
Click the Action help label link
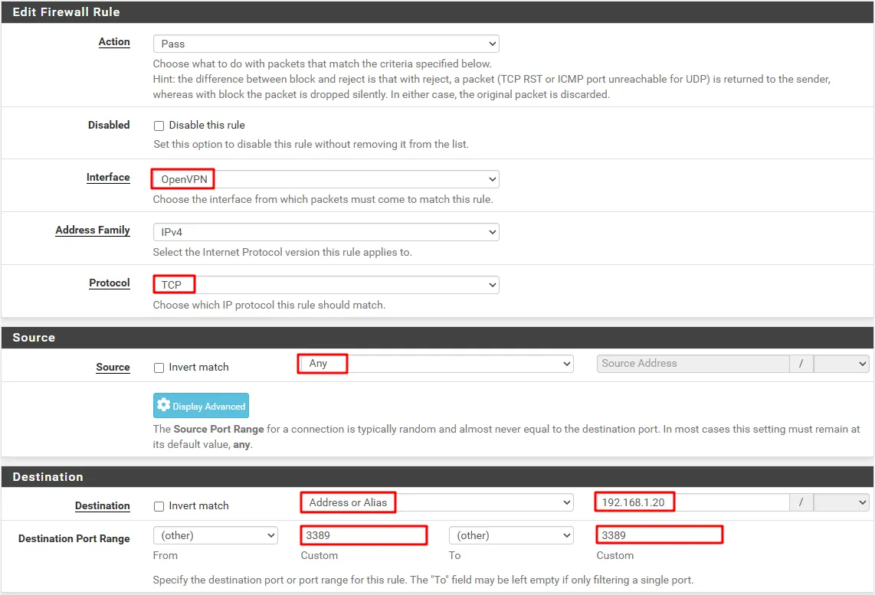[x=114, y=42]
